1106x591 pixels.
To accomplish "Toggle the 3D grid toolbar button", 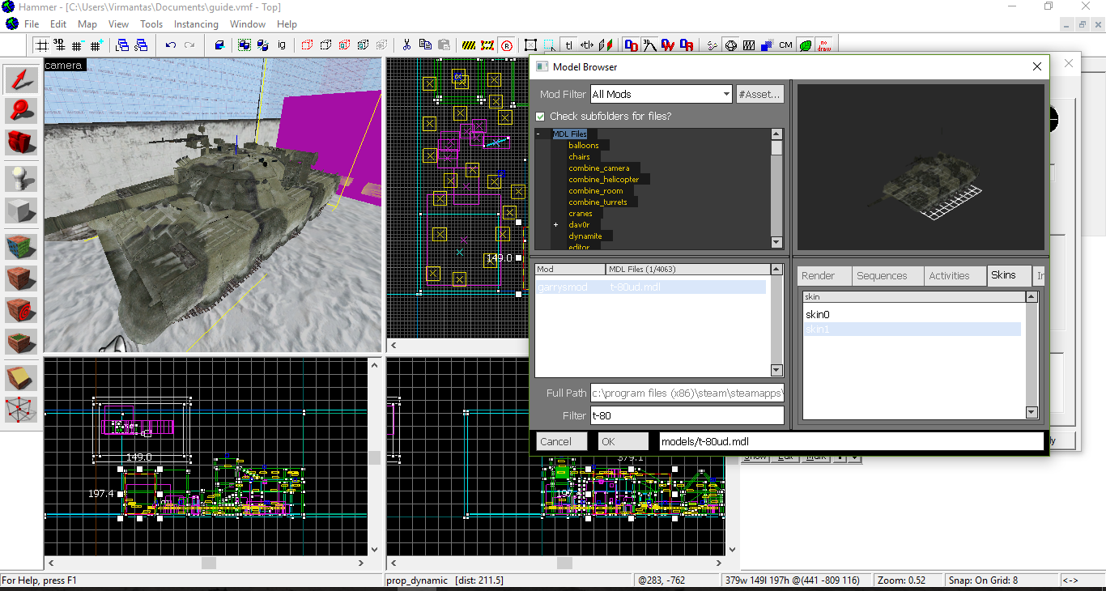I will click(x=59, y=45).
